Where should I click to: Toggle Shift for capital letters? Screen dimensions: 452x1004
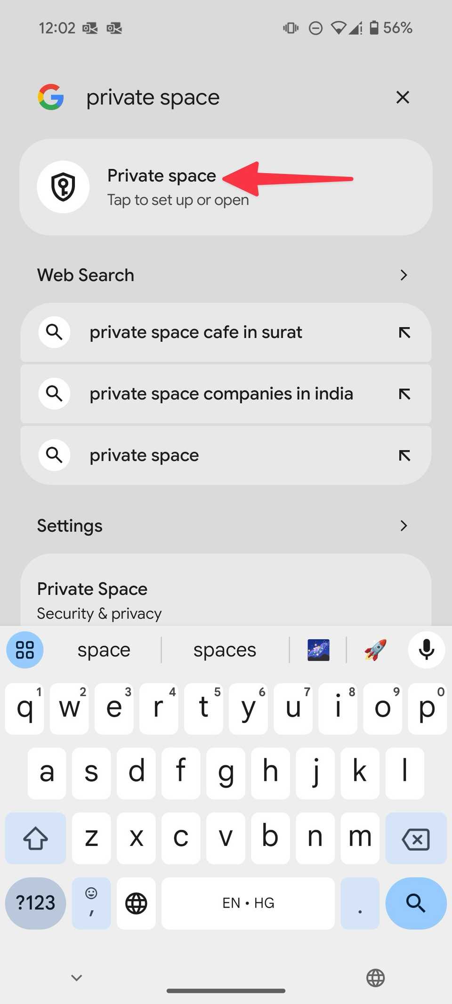[x=35, y=838]
